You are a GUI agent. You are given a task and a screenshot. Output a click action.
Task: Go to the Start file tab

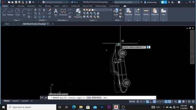tap(7, 24)
